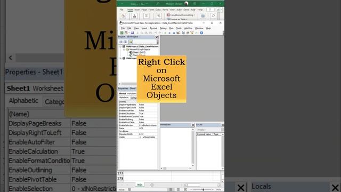
Task: Switch to the Excel Home ribbon tab
Action: (130, 10)
